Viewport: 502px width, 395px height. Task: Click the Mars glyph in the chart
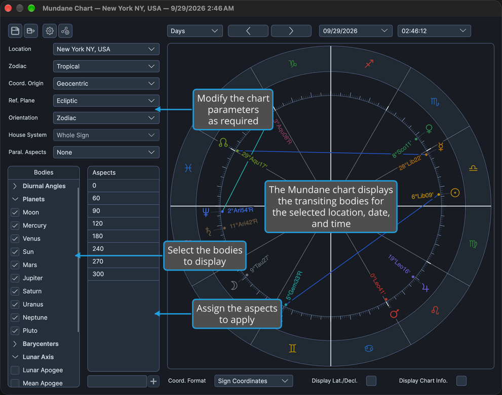394,314
